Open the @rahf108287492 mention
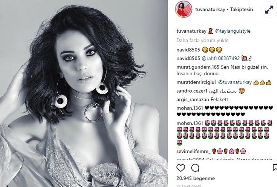Viewport: 277px width, 187px height. (220, 58)
